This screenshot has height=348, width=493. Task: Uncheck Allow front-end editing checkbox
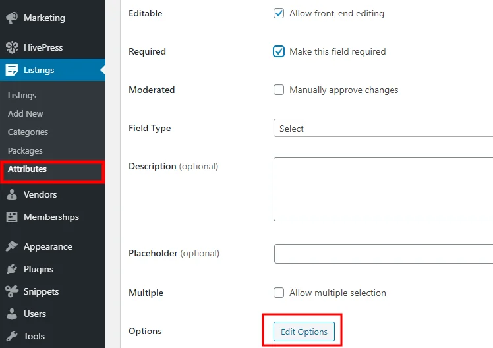(279, 14)
